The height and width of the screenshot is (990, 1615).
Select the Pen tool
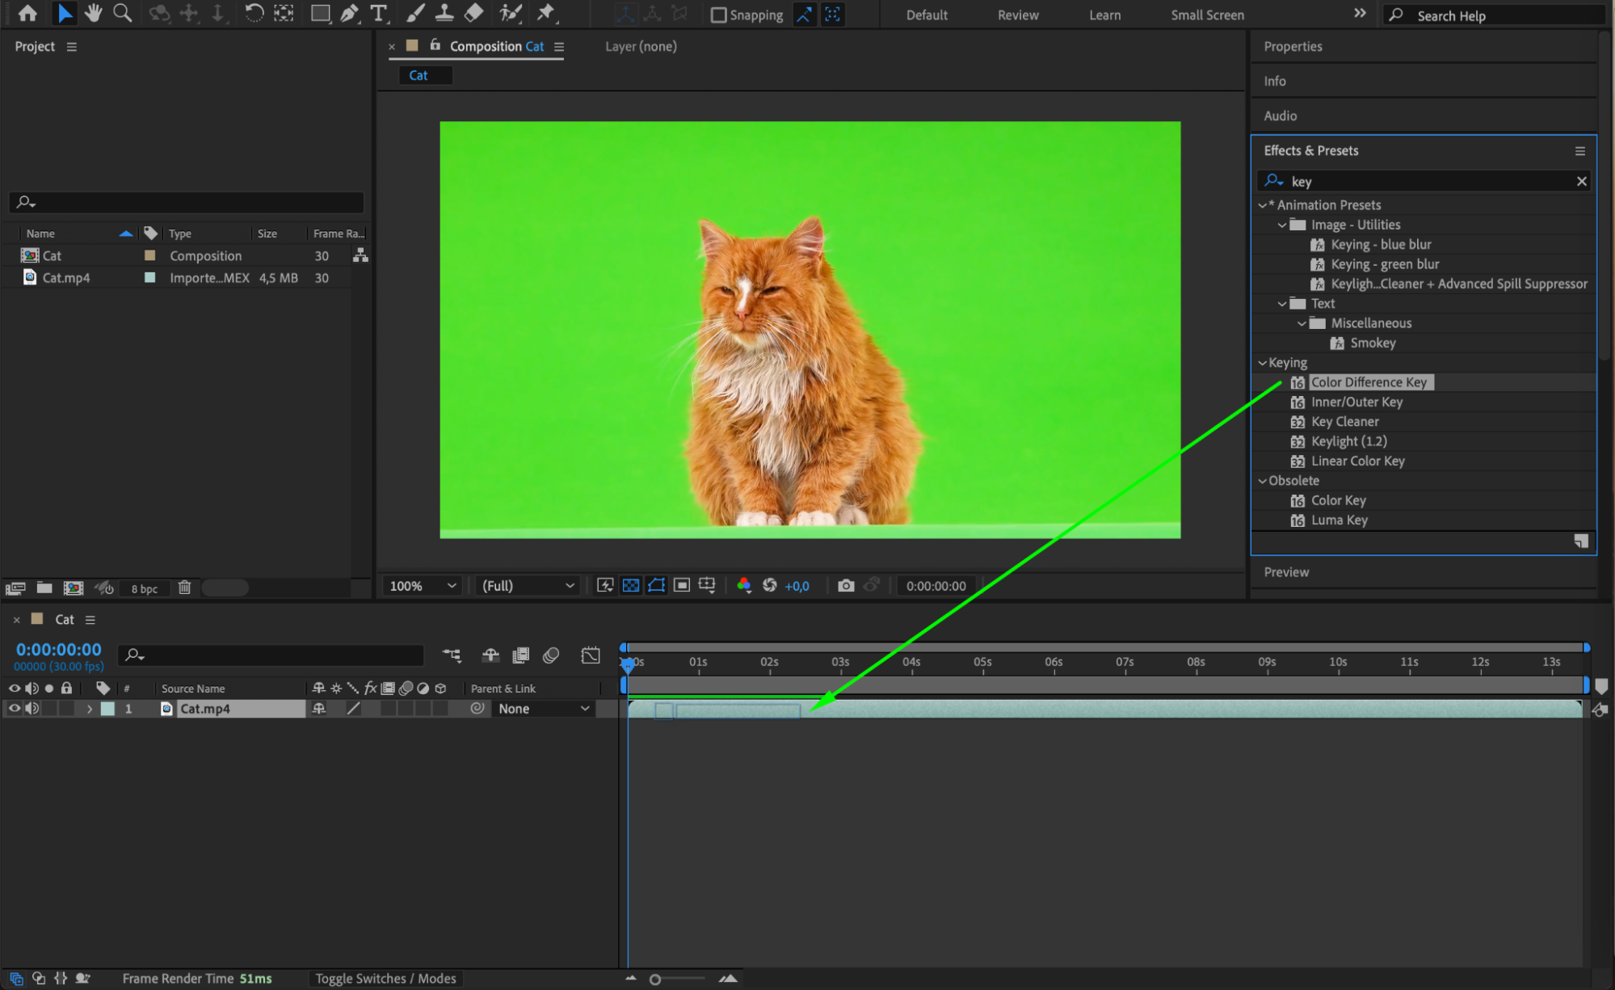coord(349,13)
